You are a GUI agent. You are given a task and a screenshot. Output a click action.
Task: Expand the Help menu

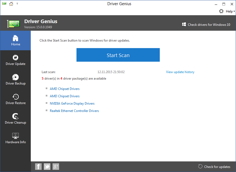[x=230, y=11]
